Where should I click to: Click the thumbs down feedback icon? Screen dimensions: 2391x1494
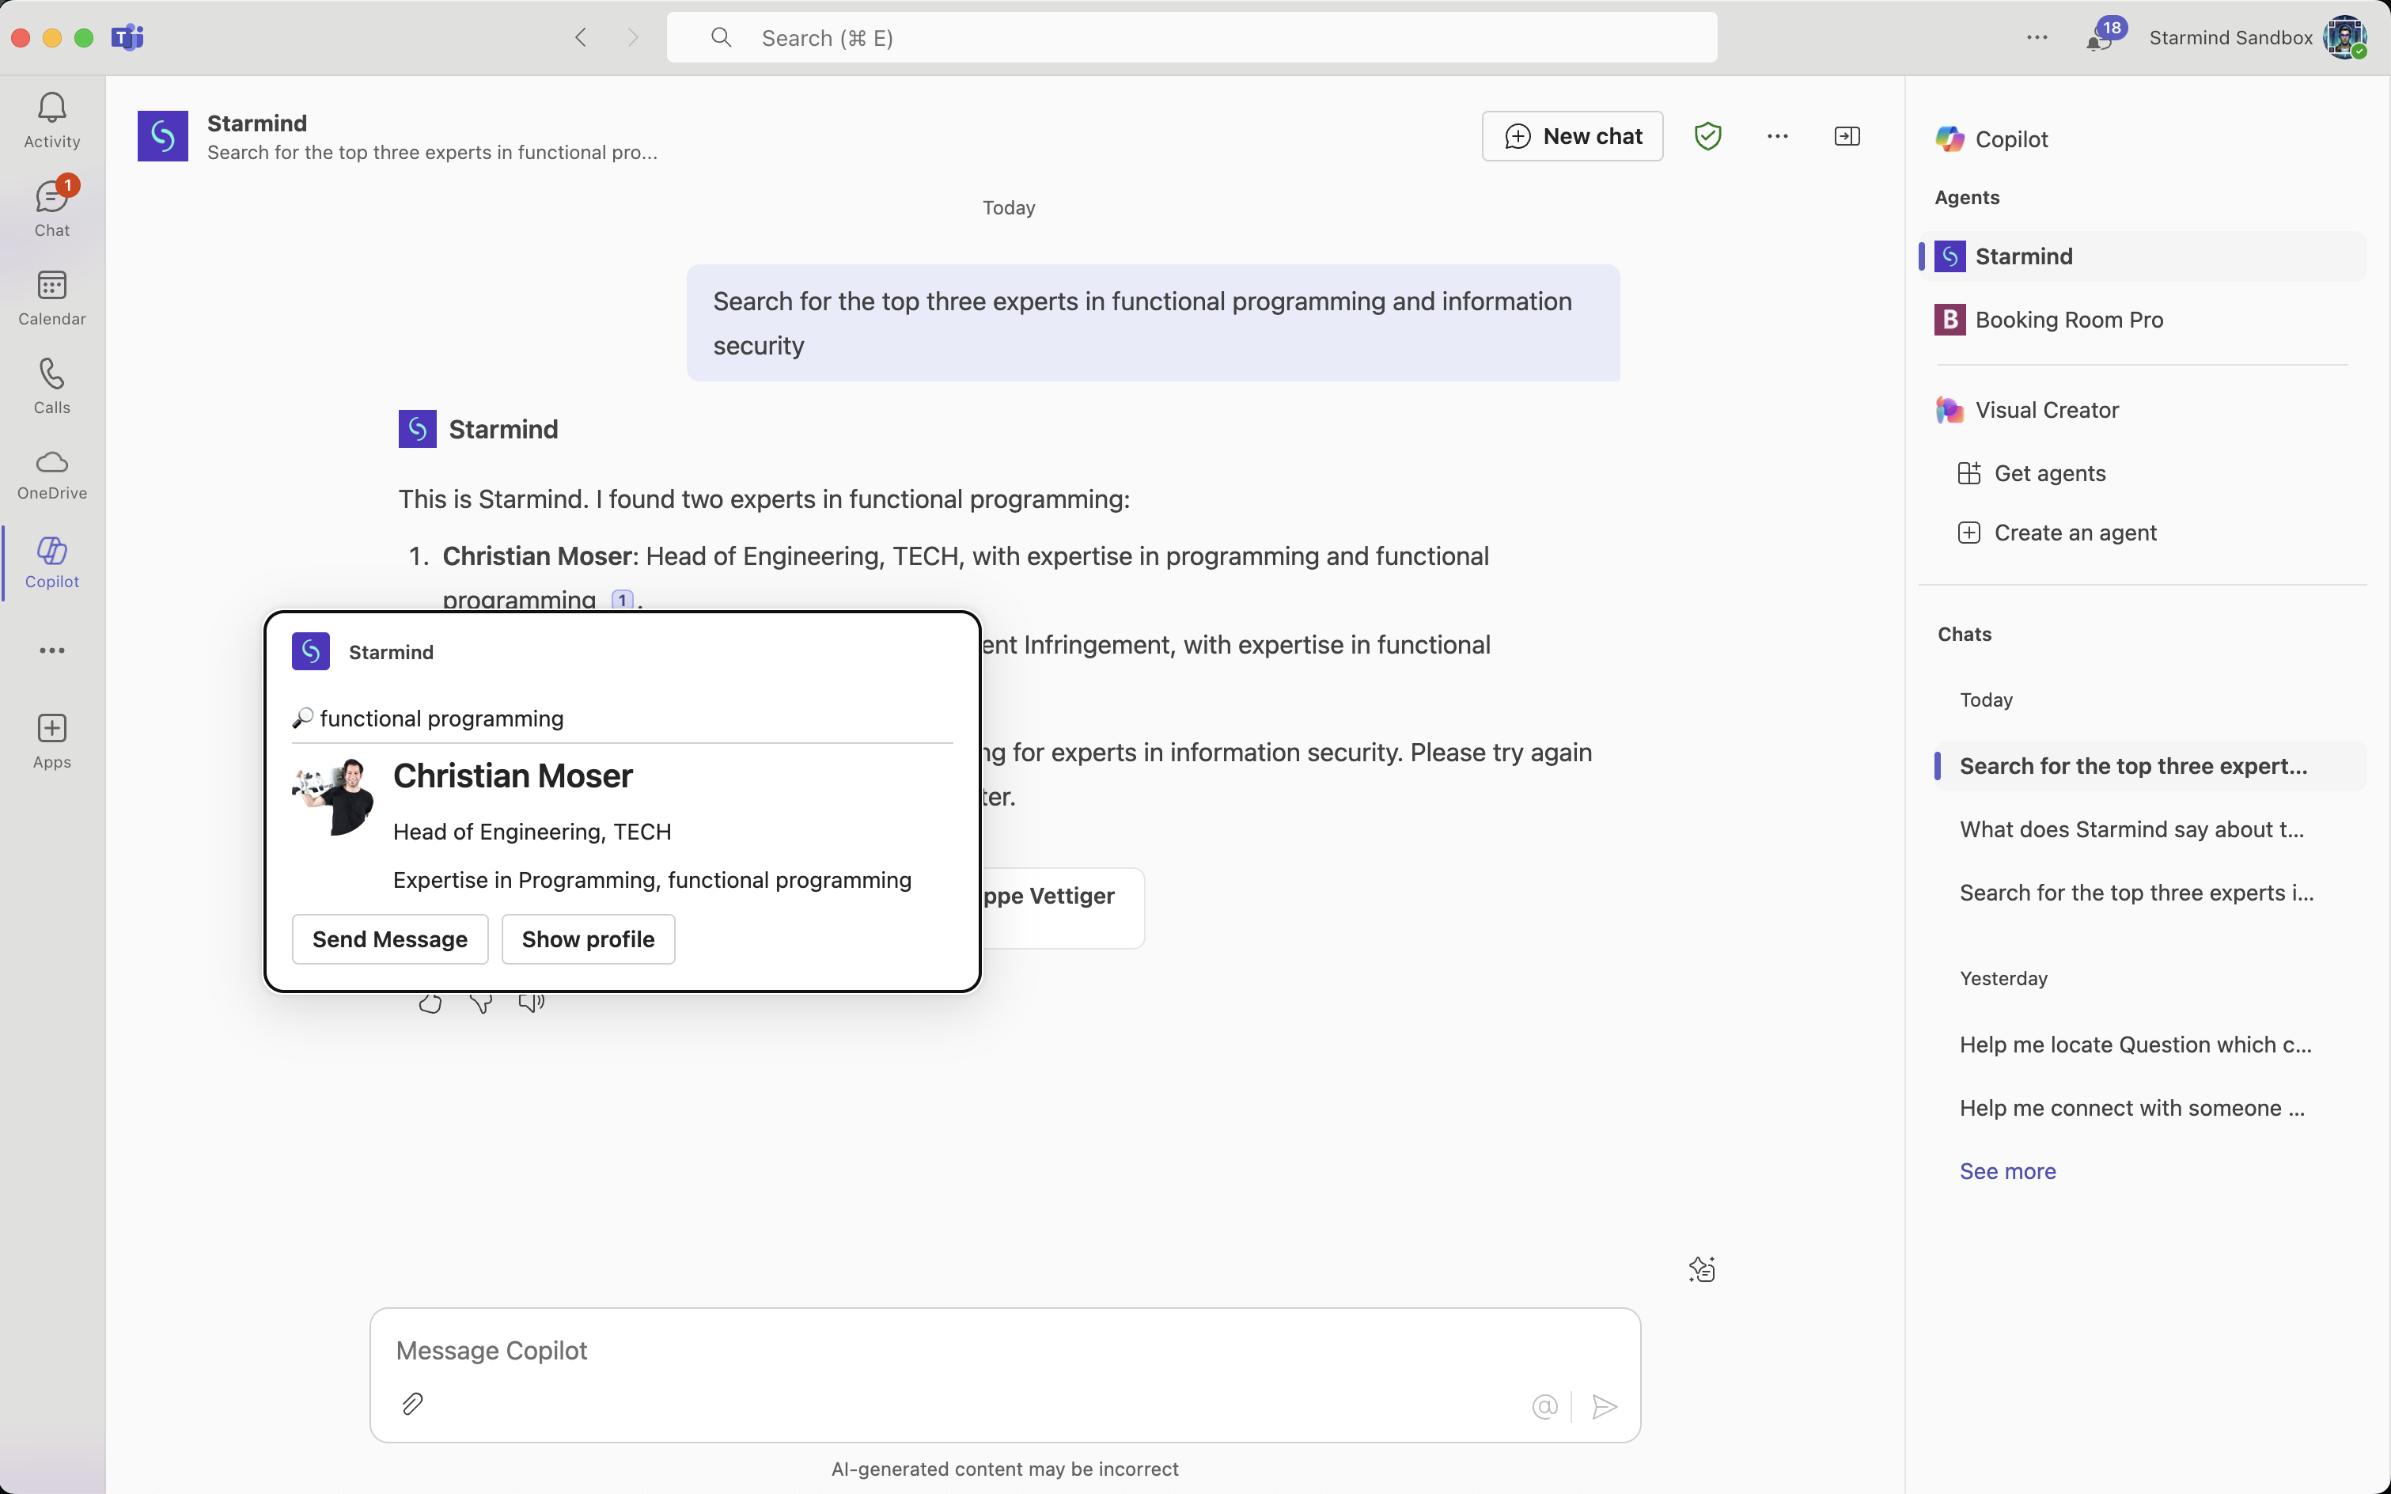(x=481, y=1004)
